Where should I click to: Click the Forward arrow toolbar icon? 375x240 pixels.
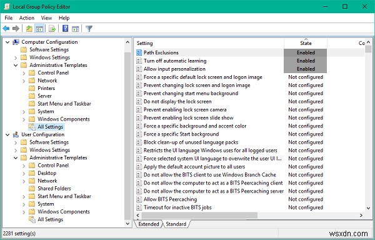pyautogui.click(x=16, y=29)
